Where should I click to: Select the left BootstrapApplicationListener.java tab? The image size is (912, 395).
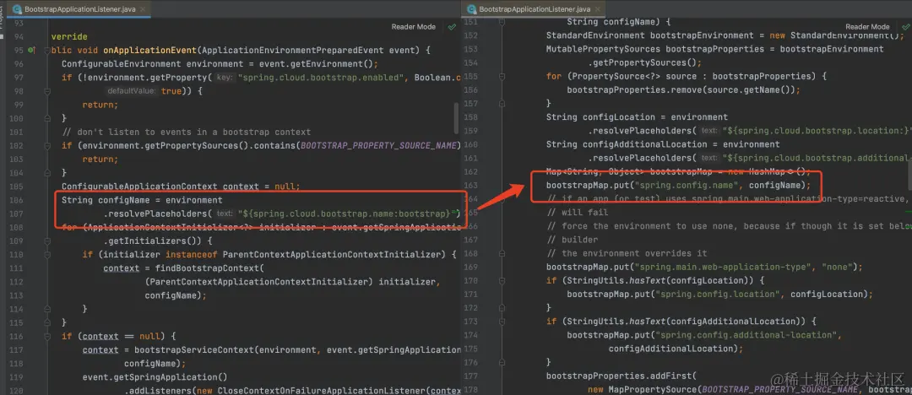[80, 9]
